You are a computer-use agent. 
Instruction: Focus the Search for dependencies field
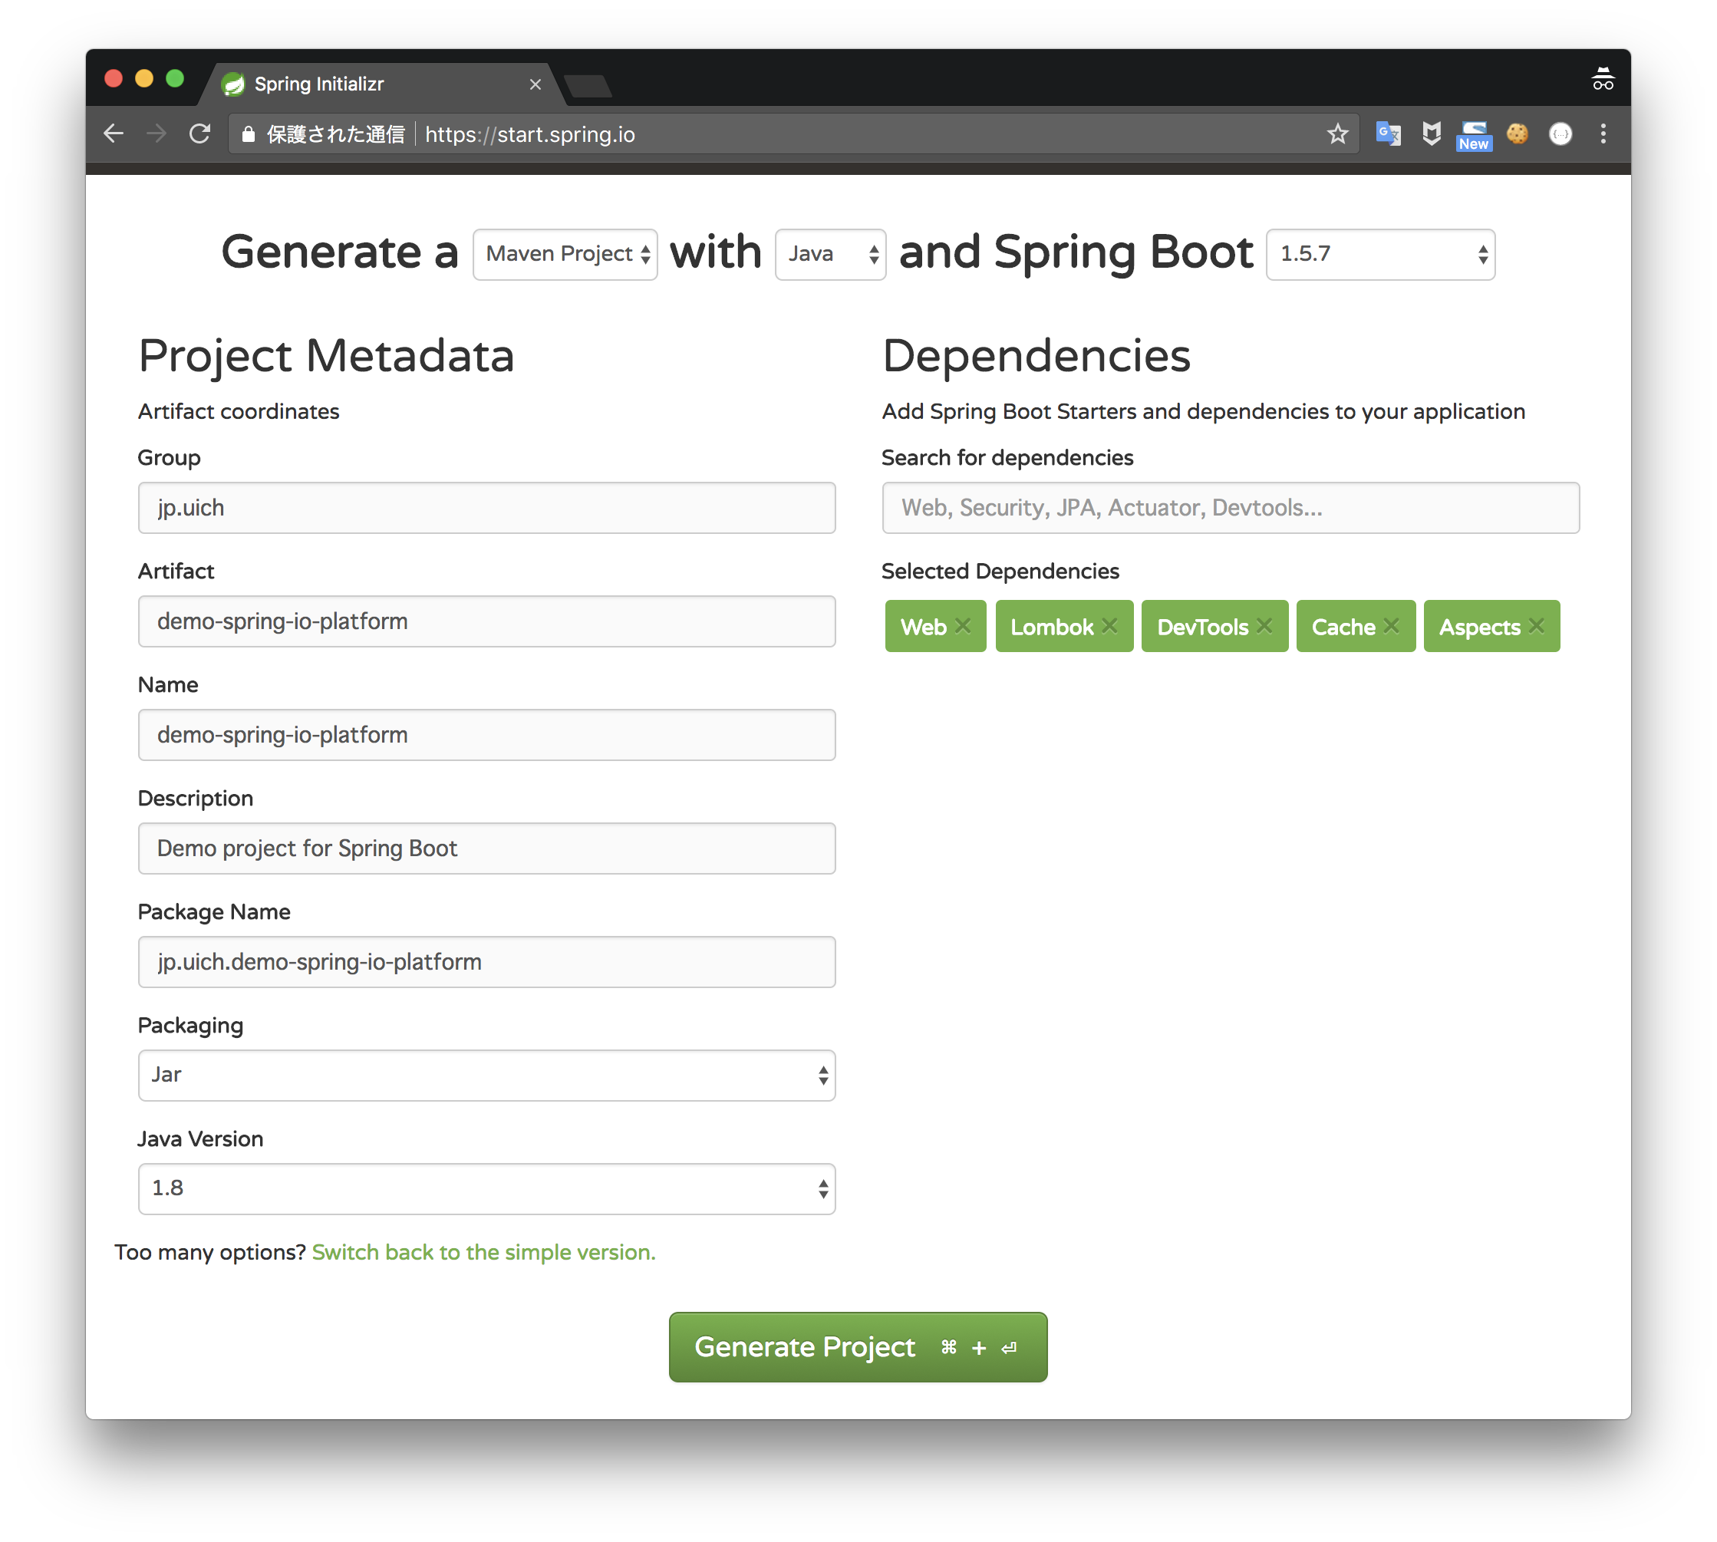(x=1230, y=508)
